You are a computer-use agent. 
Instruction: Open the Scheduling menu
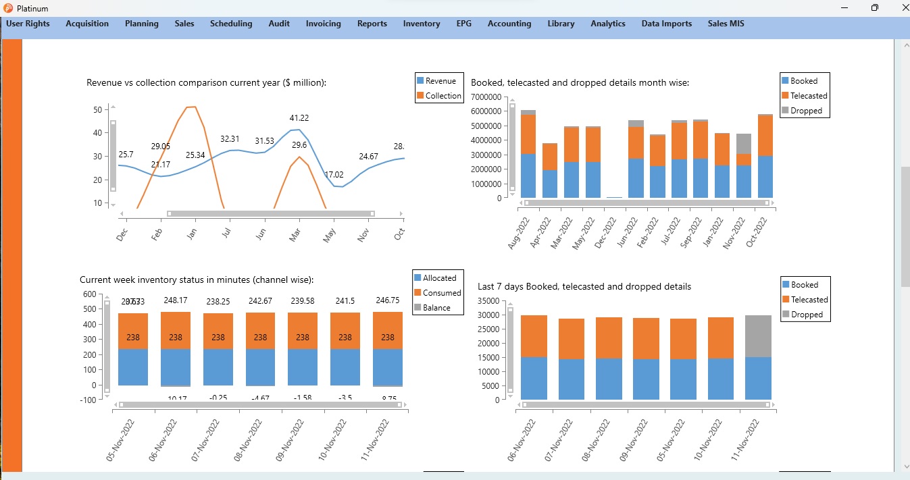tap(231, 24)
